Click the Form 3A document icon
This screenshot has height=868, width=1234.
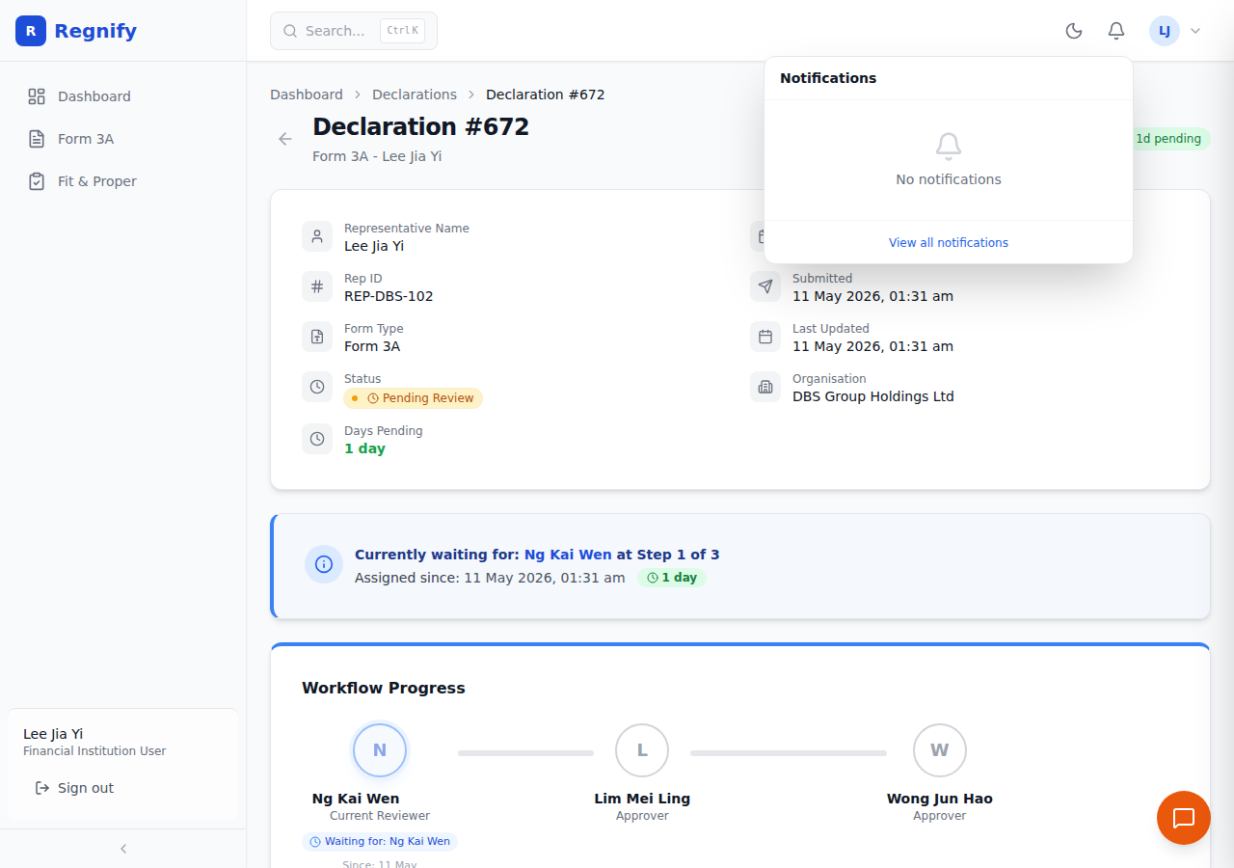[37, 139]
